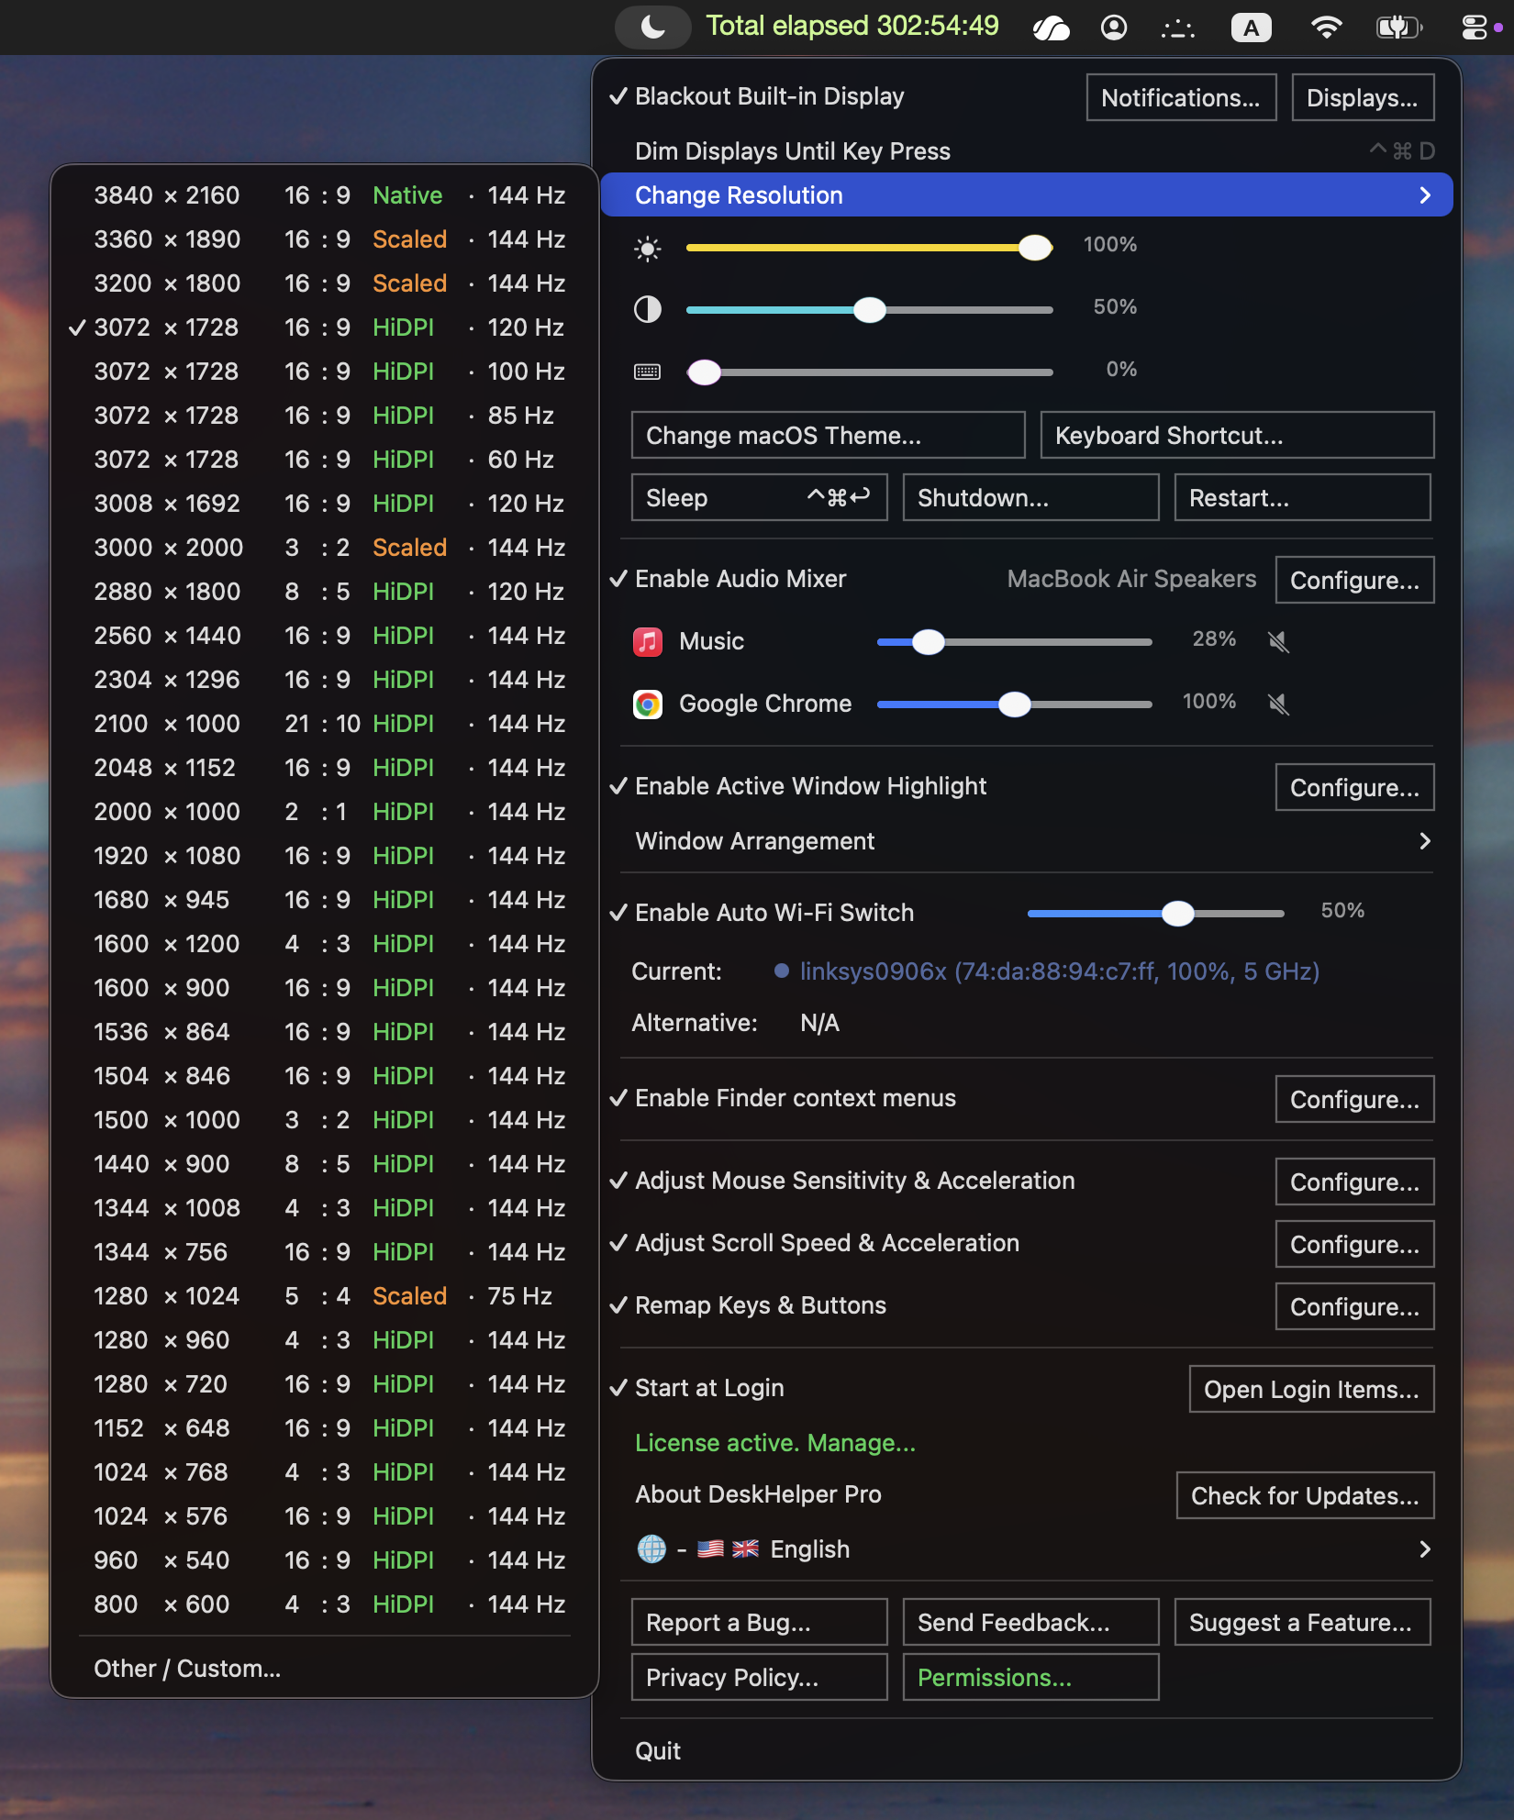The height and width of the screenshot is (1820, 1514).
Task: Click License active. Manage... link
Action: click(x=775, y=1443)
